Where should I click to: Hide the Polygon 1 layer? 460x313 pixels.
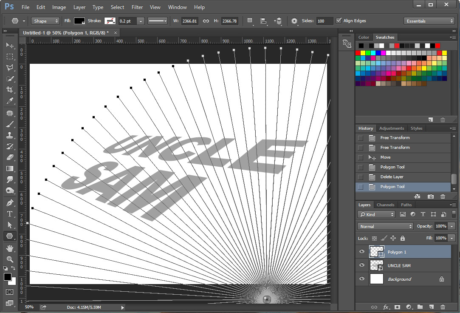tap(362, 251)
